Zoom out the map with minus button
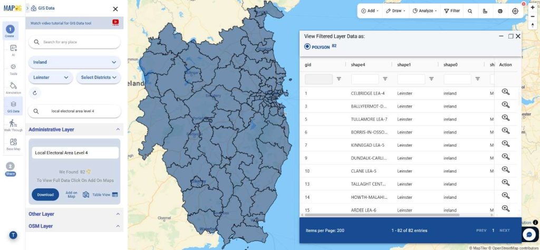This screenshot has height=250, width=540. [533, 16]
